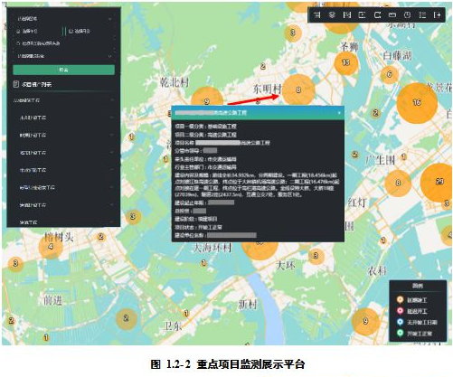Click the cluster 3 marker near 大环
This screenshot has width=453, height=377.
click(316, 256)
